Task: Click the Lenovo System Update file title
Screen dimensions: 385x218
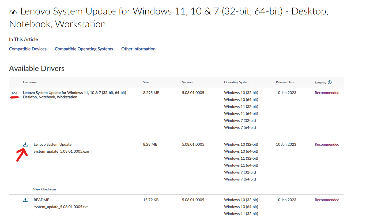Action: tap(52, 144)
